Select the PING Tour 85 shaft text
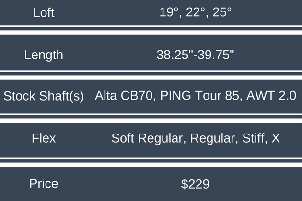 (x=199, y=96)
